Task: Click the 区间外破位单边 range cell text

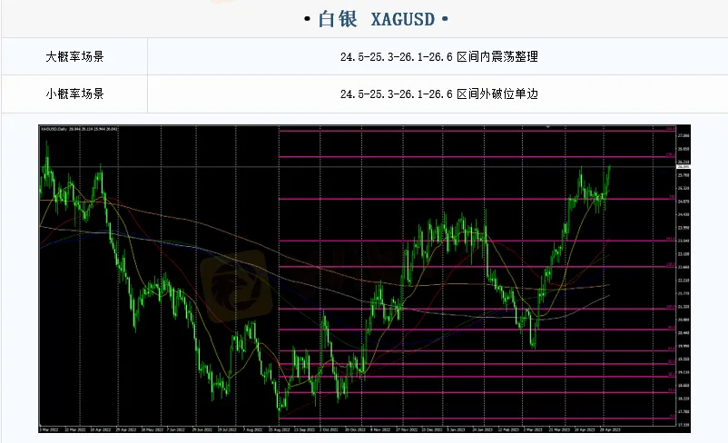Action: (438, 94)
